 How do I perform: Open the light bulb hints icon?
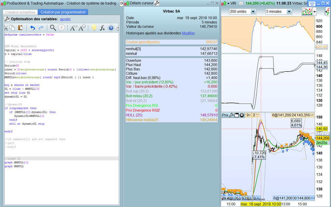tap(94, 28)
